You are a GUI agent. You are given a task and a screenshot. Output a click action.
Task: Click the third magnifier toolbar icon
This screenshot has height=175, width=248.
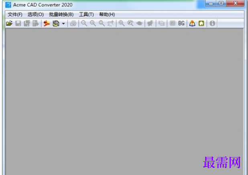pos(102,23)
